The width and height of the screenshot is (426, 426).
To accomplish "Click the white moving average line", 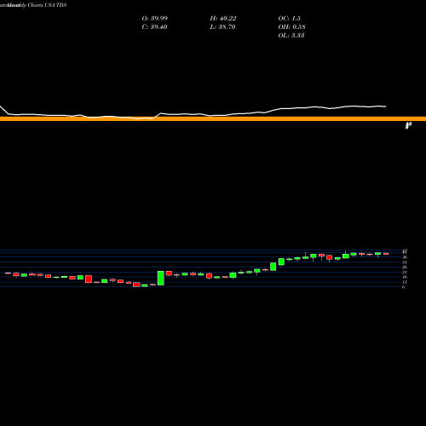I will 193,113.
